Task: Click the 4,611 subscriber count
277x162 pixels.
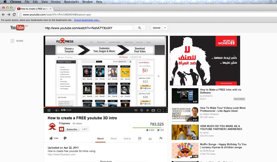Action: point(85,129)
